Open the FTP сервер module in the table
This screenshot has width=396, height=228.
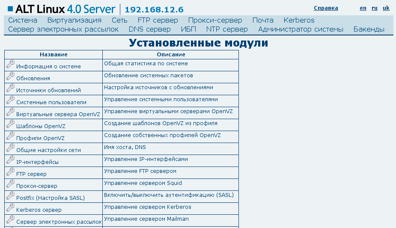tap(31, 174)
